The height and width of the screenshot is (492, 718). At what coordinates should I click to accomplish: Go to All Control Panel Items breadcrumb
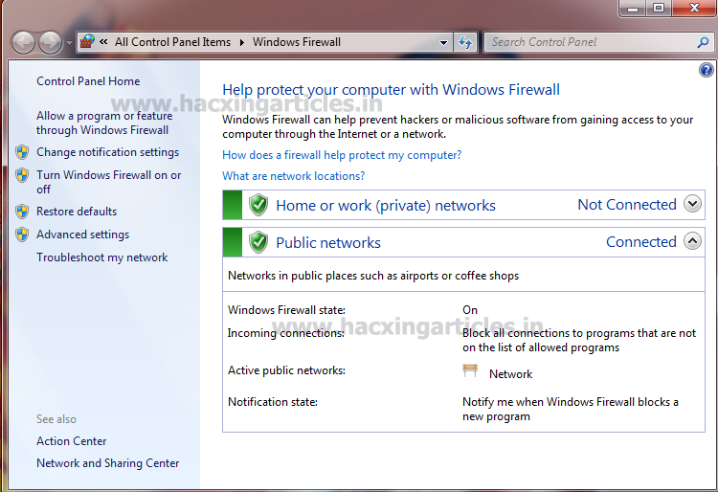point(172,42)
